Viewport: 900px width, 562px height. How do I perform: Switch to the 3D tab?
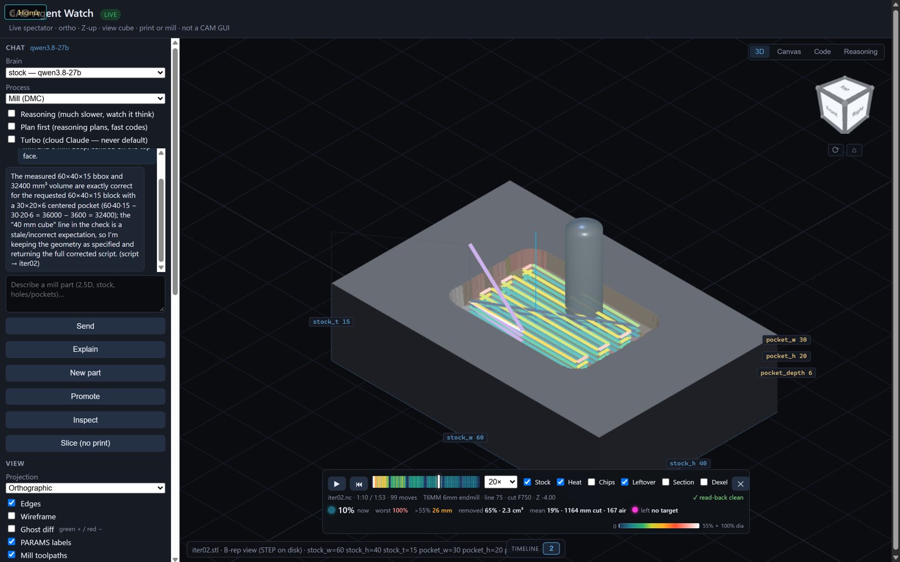[x=759, y=52]
